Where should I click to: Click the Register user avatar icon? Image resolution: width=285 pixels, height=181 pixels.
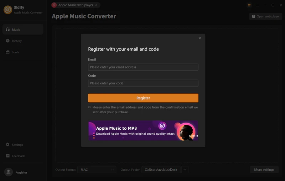point(8,172)
